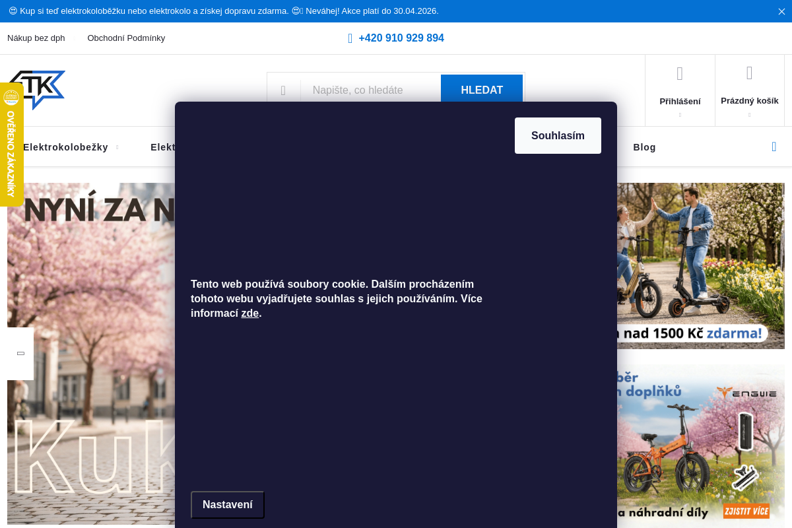792x528 pixels.
Task: Open the Blog menu item
Action: click(644, 147)
